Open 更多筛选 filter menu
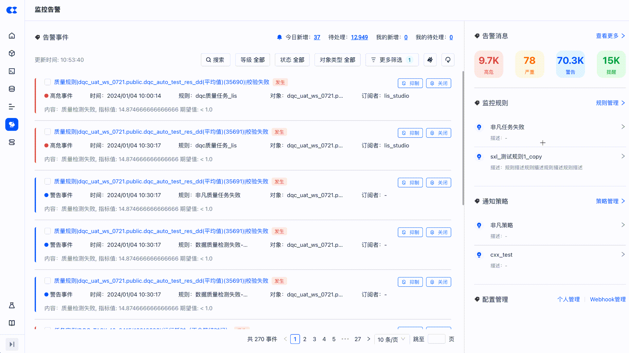Viewport: 629px width, 353px height. click(x=392, y=60)
